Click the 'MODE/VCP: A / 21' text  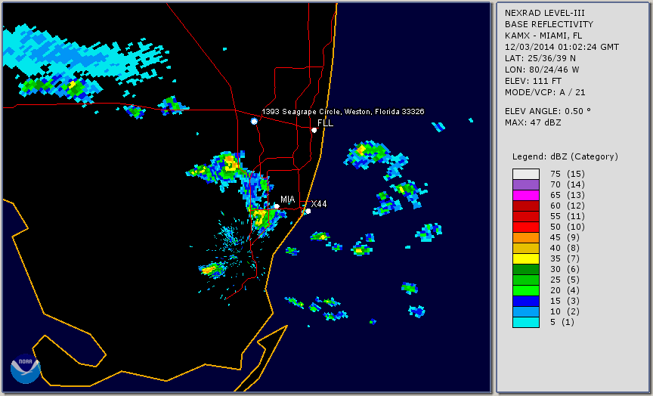point(545,92)
